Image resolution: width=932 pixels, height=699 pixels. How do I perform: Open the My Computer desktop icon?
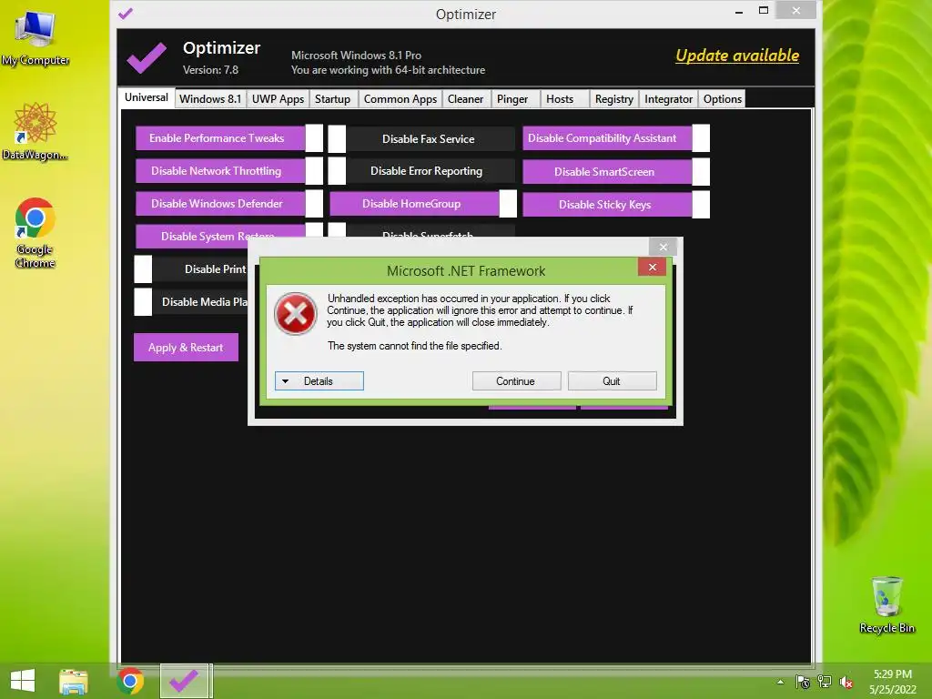(35, 36)
